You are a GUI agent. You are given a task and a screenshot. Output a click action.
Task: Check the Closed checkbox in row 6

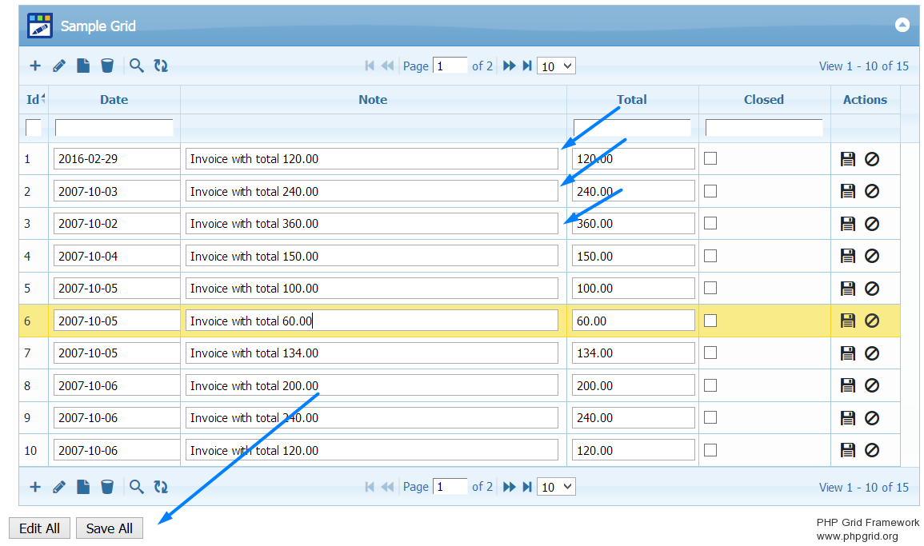[710, 321]
